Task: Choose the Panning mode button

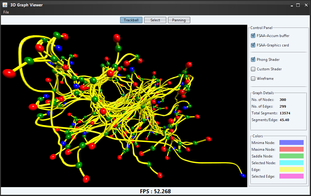Action: tap(179, 20)
